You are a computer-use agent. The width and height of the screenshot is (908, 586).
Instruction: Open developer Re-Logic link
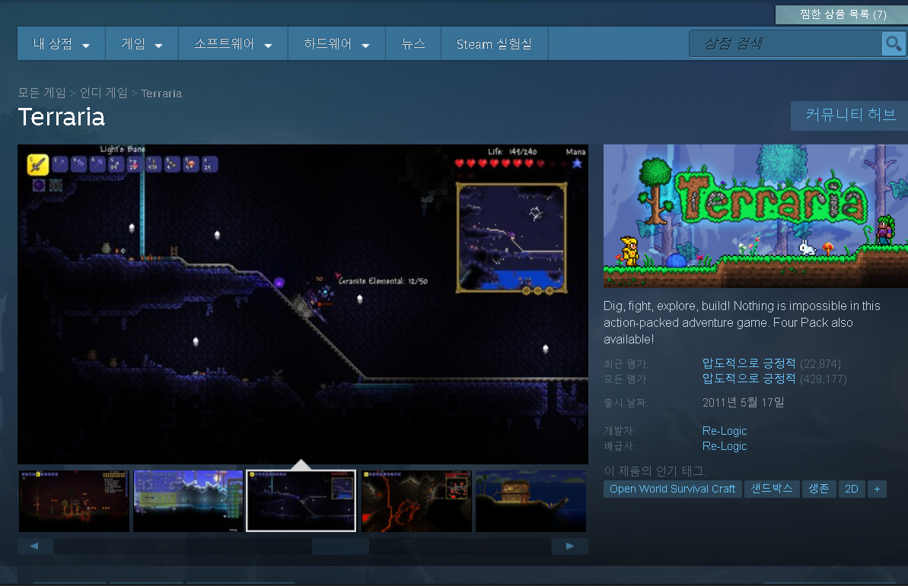click(725, 431)
